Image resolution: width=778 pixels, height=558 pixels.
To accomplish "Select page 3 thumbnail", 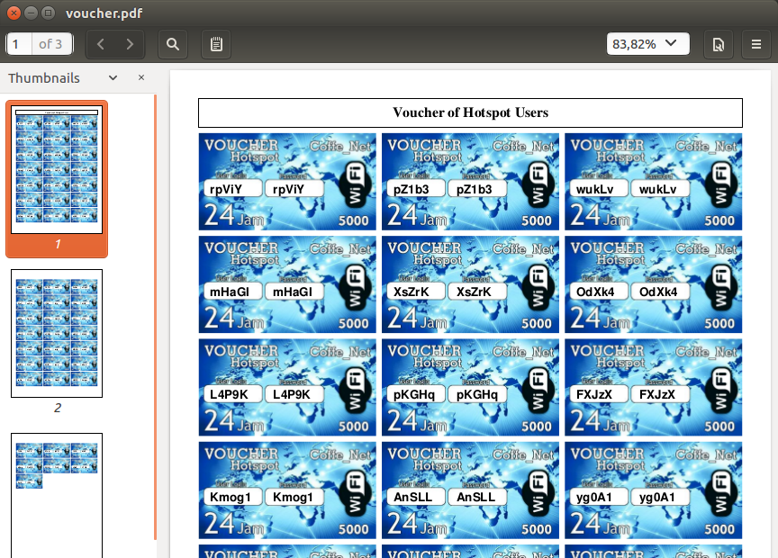I will point(57,496).
